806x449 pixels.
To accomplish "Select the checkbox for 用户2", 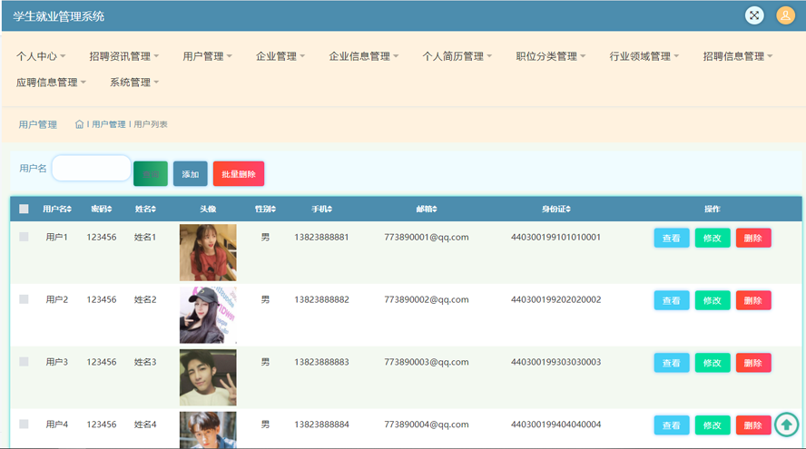I will (x=24, y=299).
